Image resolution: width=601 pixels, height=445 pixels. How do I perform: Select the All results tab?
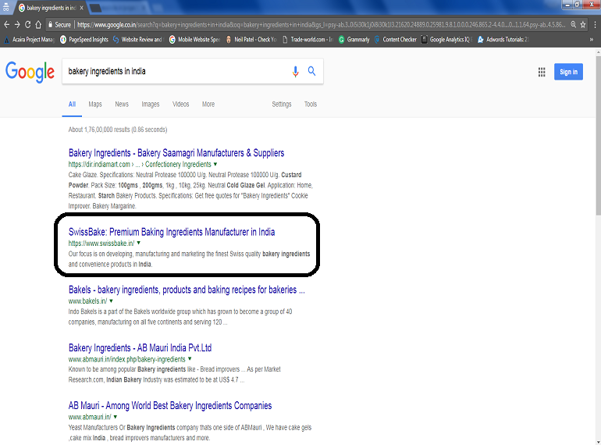click(72, 105)
